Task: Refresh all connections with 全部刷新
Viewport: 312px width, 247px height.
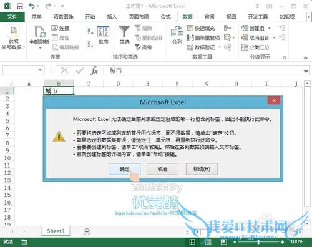Action: (39, 37)
